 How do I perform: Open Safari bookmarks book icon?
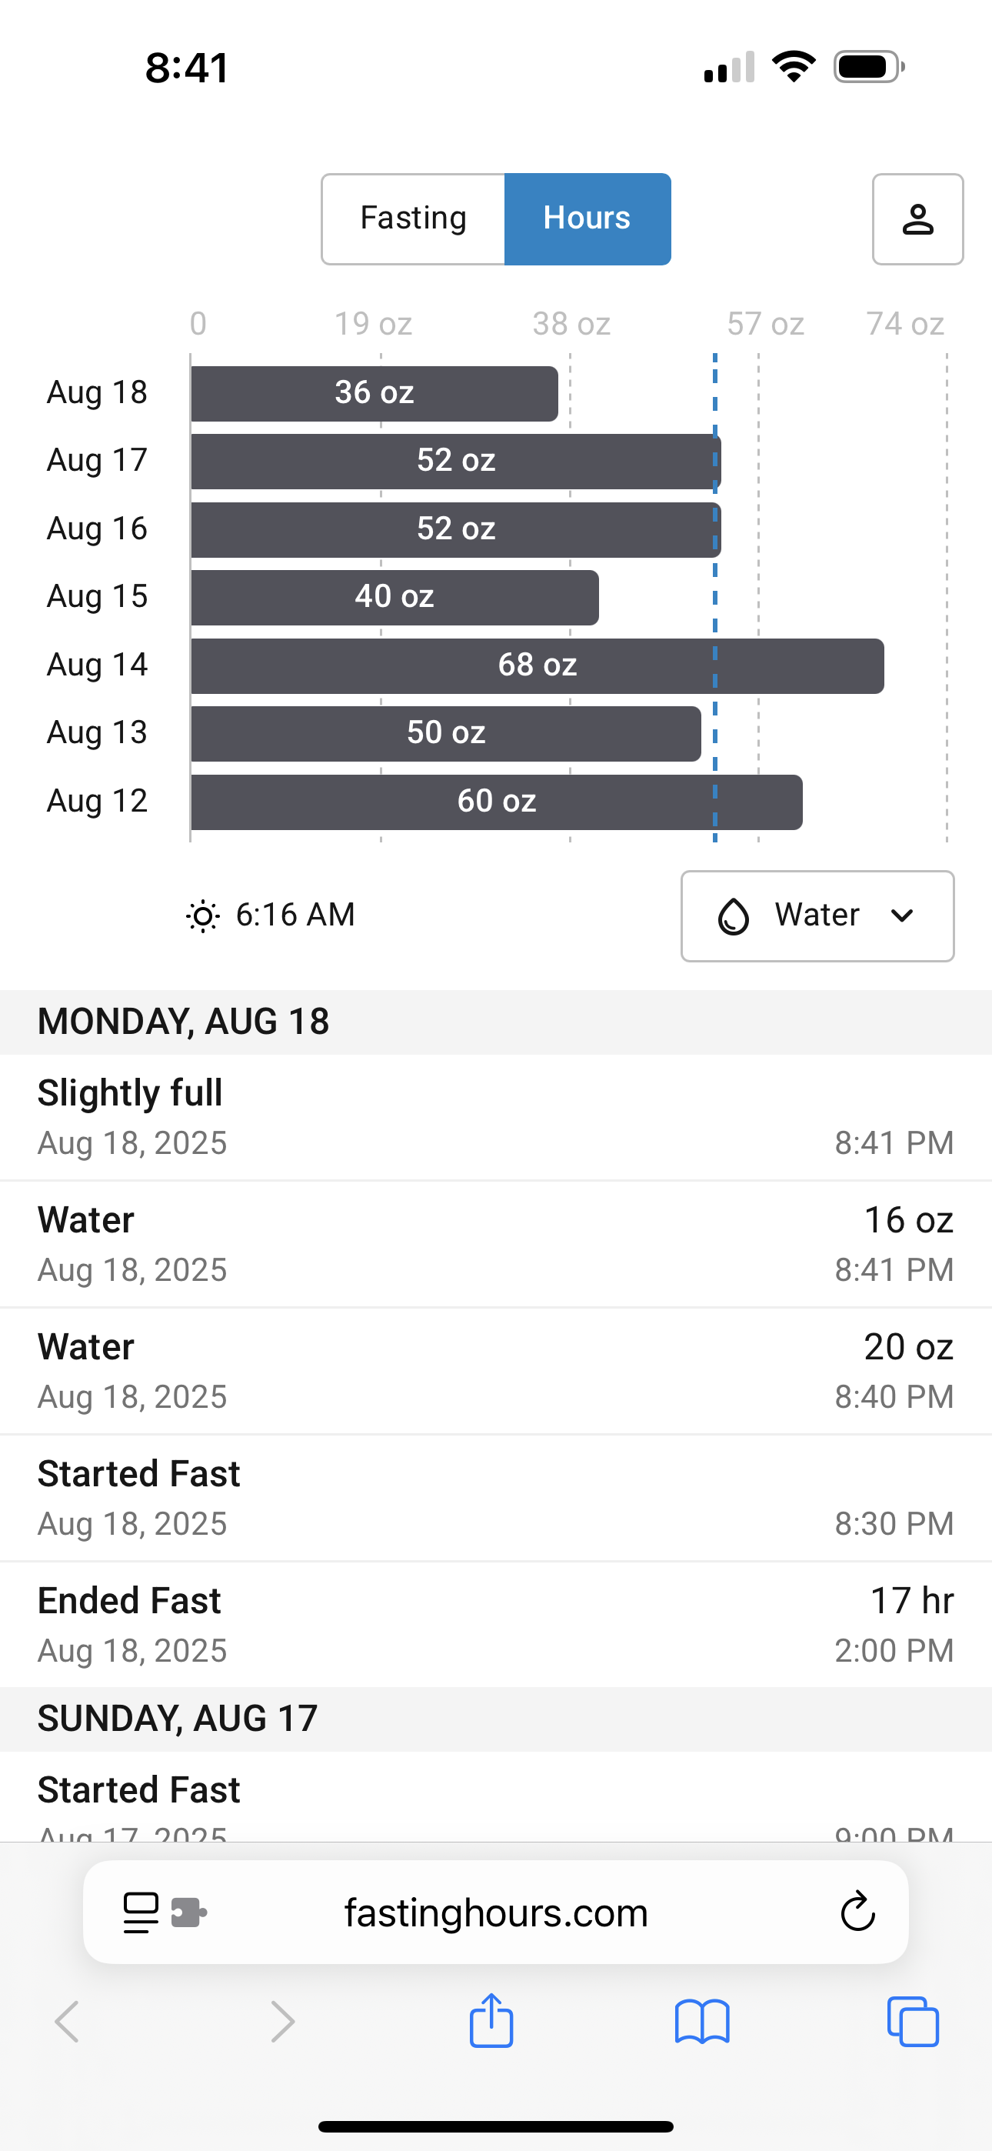(x=701, y=2022)
